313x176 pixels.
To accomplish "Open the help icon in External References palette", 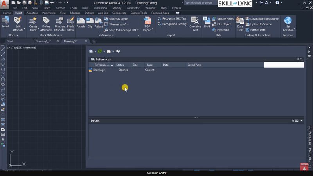I will [118, 51].
